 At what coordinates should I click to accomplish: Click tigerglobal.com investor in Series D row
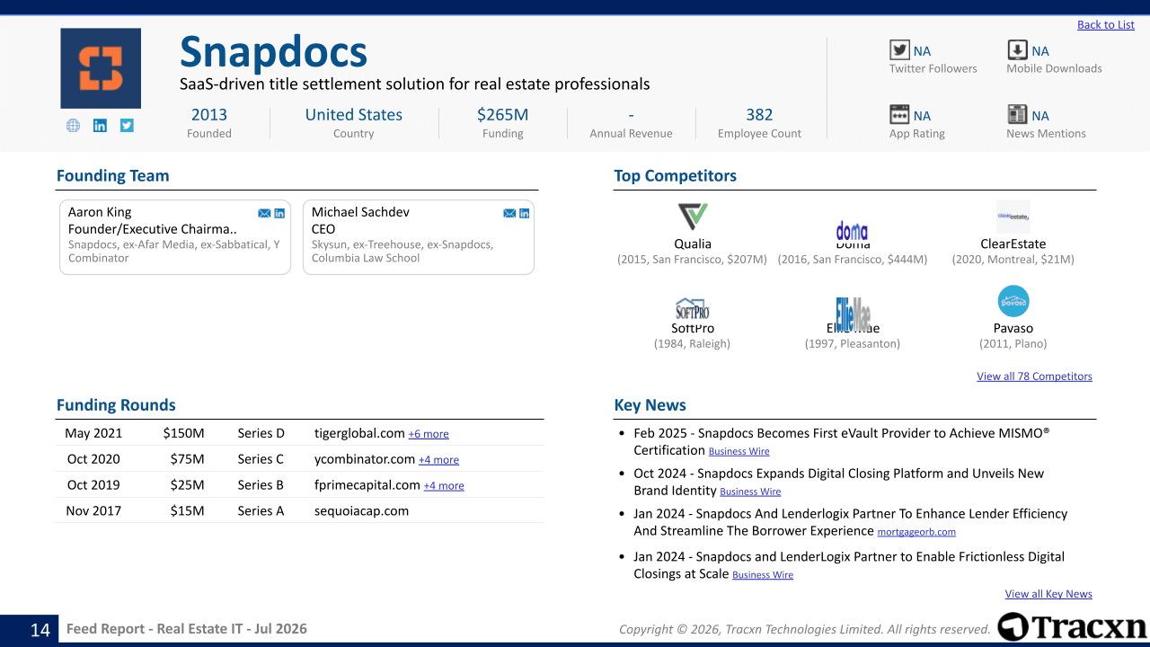coord(359,433)
